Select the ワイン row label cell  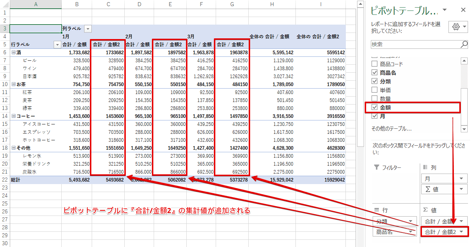click(x=36, y=68)
